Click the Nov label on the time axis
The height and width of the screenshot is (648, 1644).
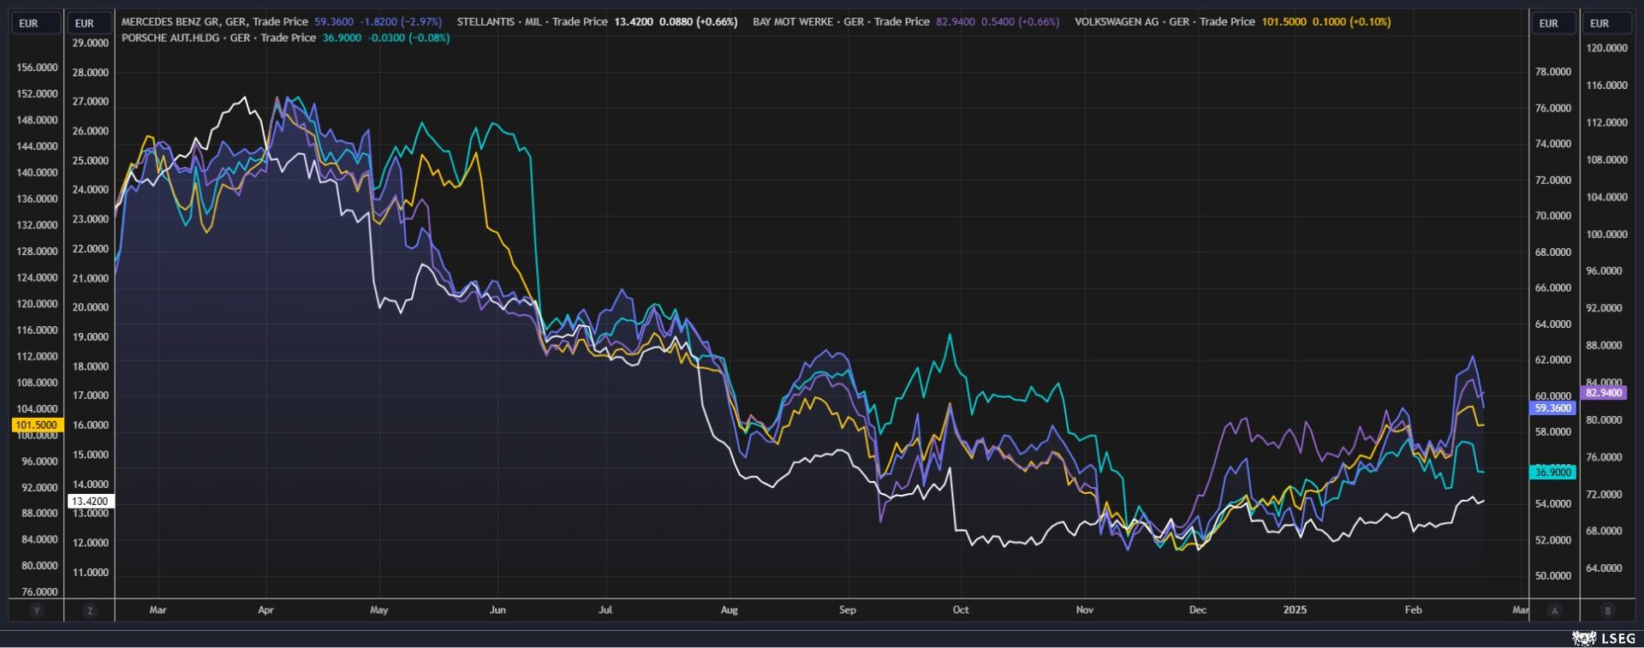click(x=1085, y=610)
